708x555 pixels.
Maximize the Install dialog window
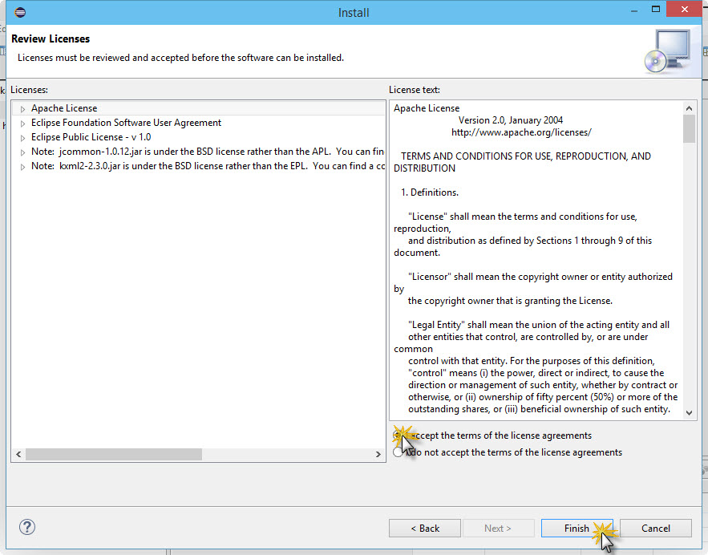pos(656,10)
